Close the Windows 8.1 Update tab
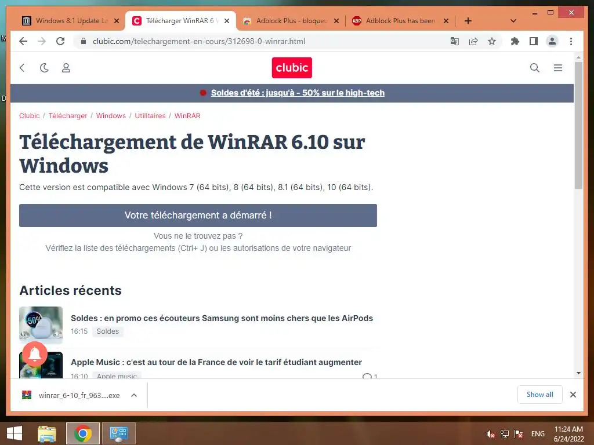This screenshot has width=594, height=445. click(117, 21)
